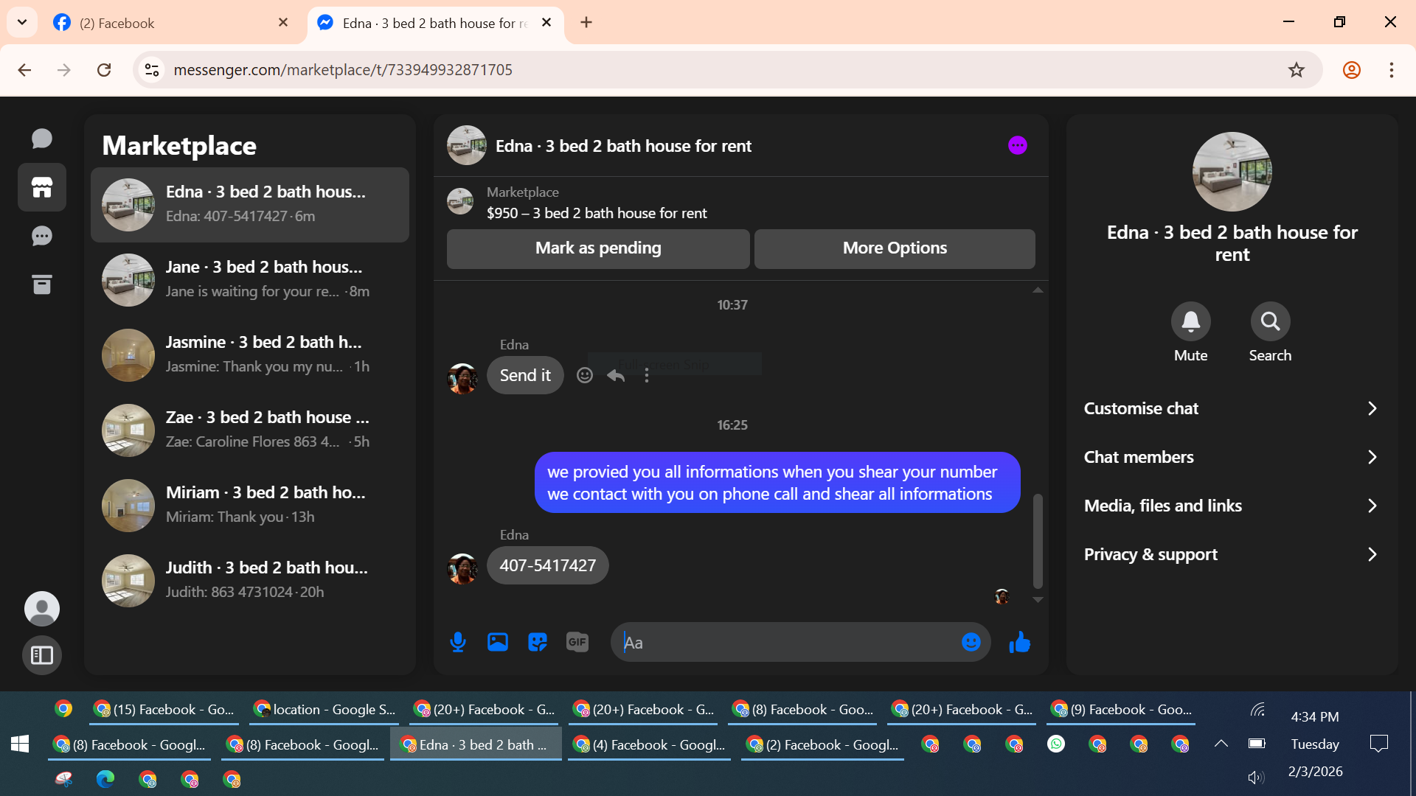This screenshot has width=1416, height=796.
Task: Open the Marketplace sidebar icon
Action: tap(42, 187)
